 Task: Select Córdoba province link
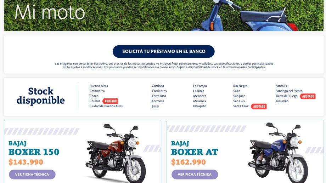(158, 86)
